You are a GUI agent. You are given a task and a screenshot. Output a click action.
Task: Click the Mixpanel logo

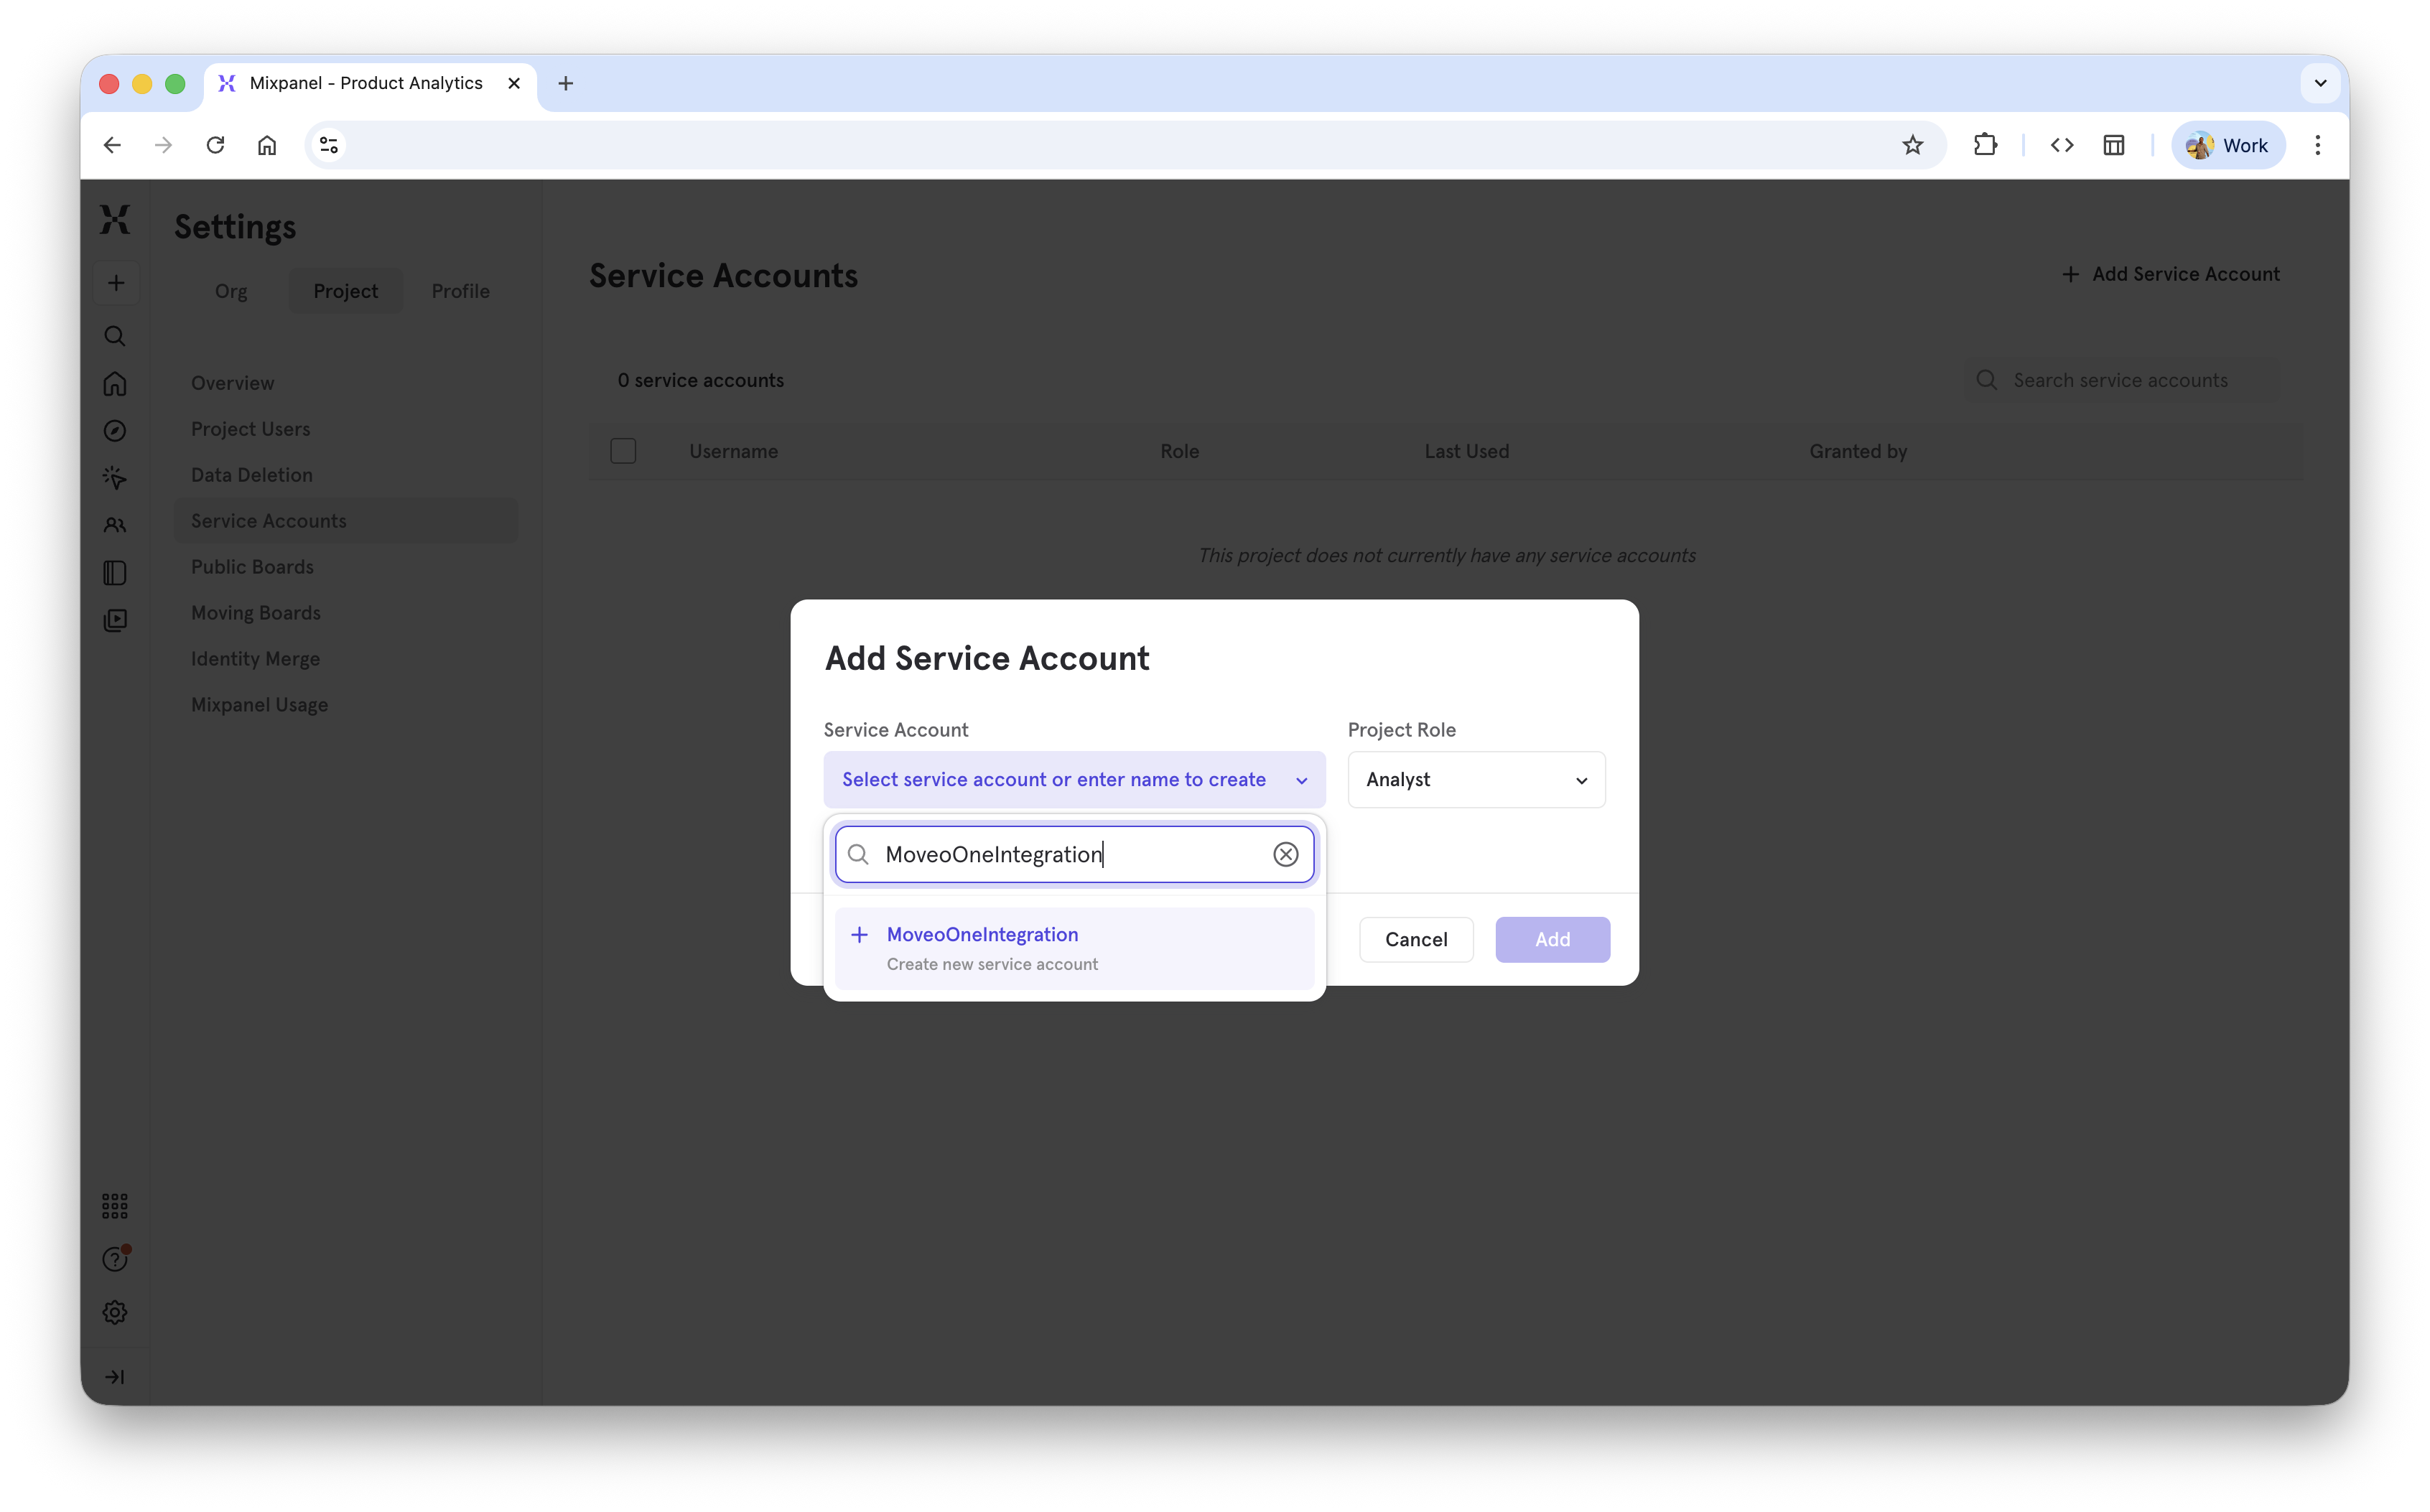tap(115, 219)
